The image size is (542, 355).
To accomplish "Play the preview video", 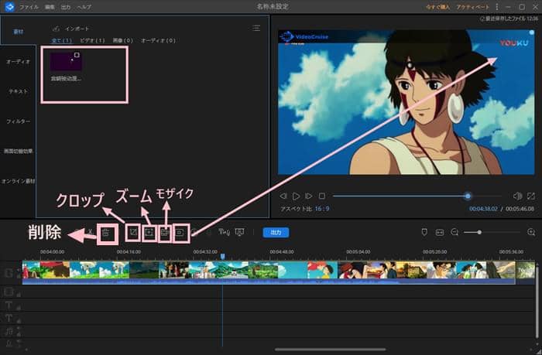I will pyautogui.click(x=296, y=196).
